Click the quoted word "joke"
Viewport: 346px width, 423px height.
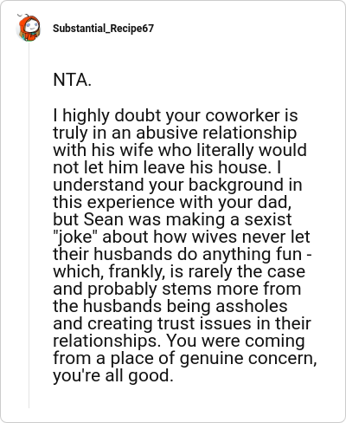coord(76,237)
